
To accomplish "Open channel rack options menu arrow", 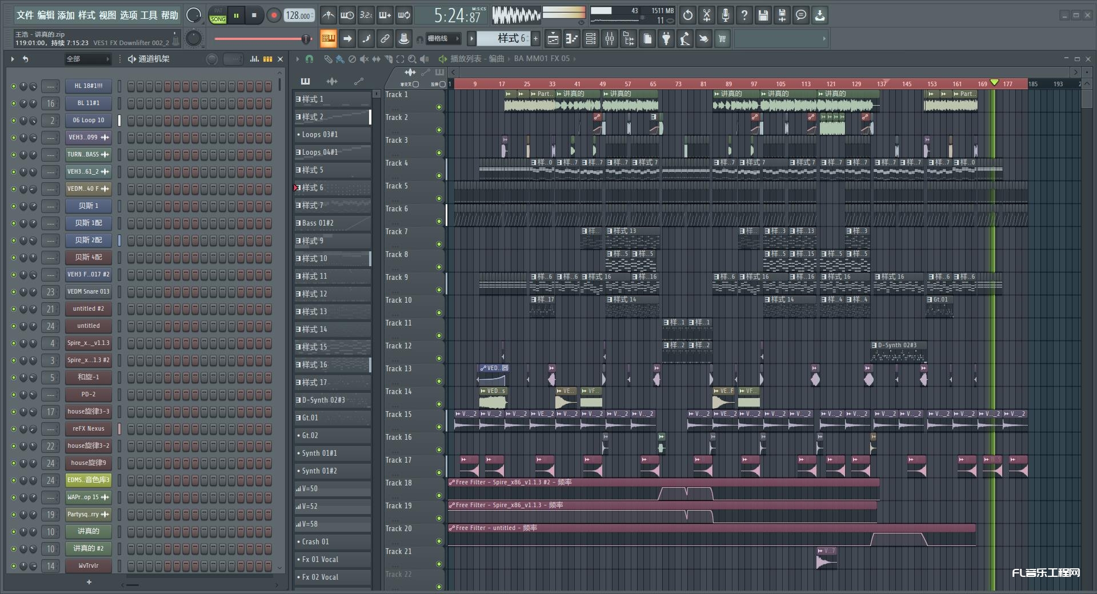I will coord(12,59).
